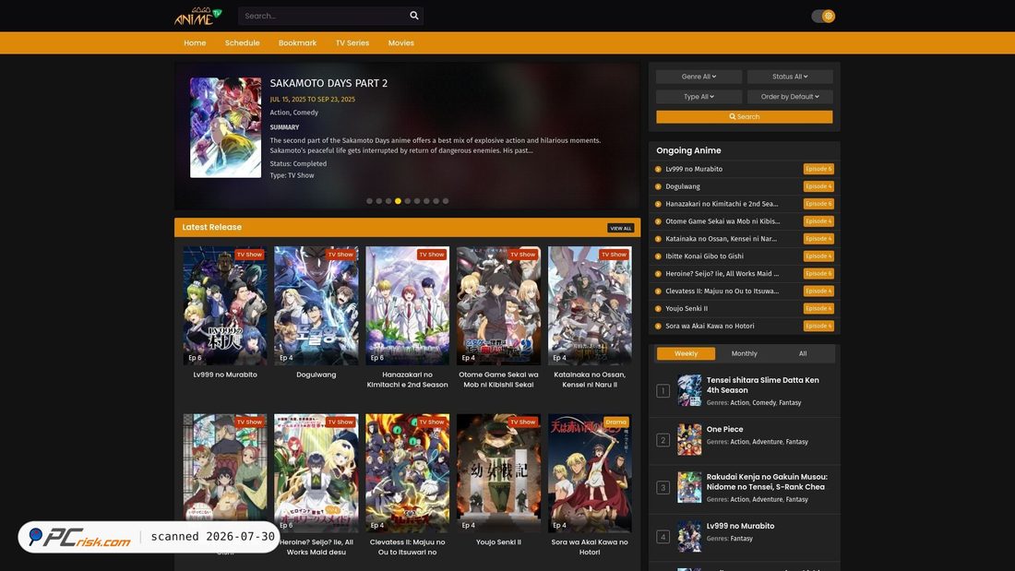Viewport: 1015px width, 571px height.
Task: Expand the Order by Default dropdown
Action: (x=790, y=97)
